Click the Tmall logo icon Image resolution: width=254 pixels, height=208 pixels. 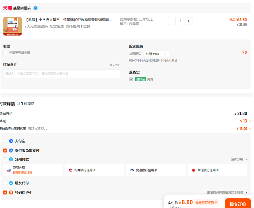7,8
